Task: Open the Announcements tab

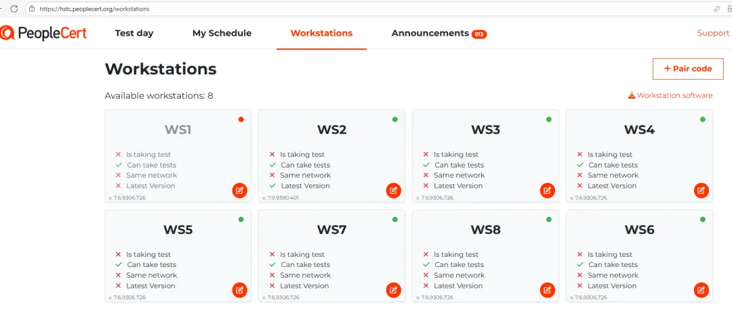Action: 430,33
